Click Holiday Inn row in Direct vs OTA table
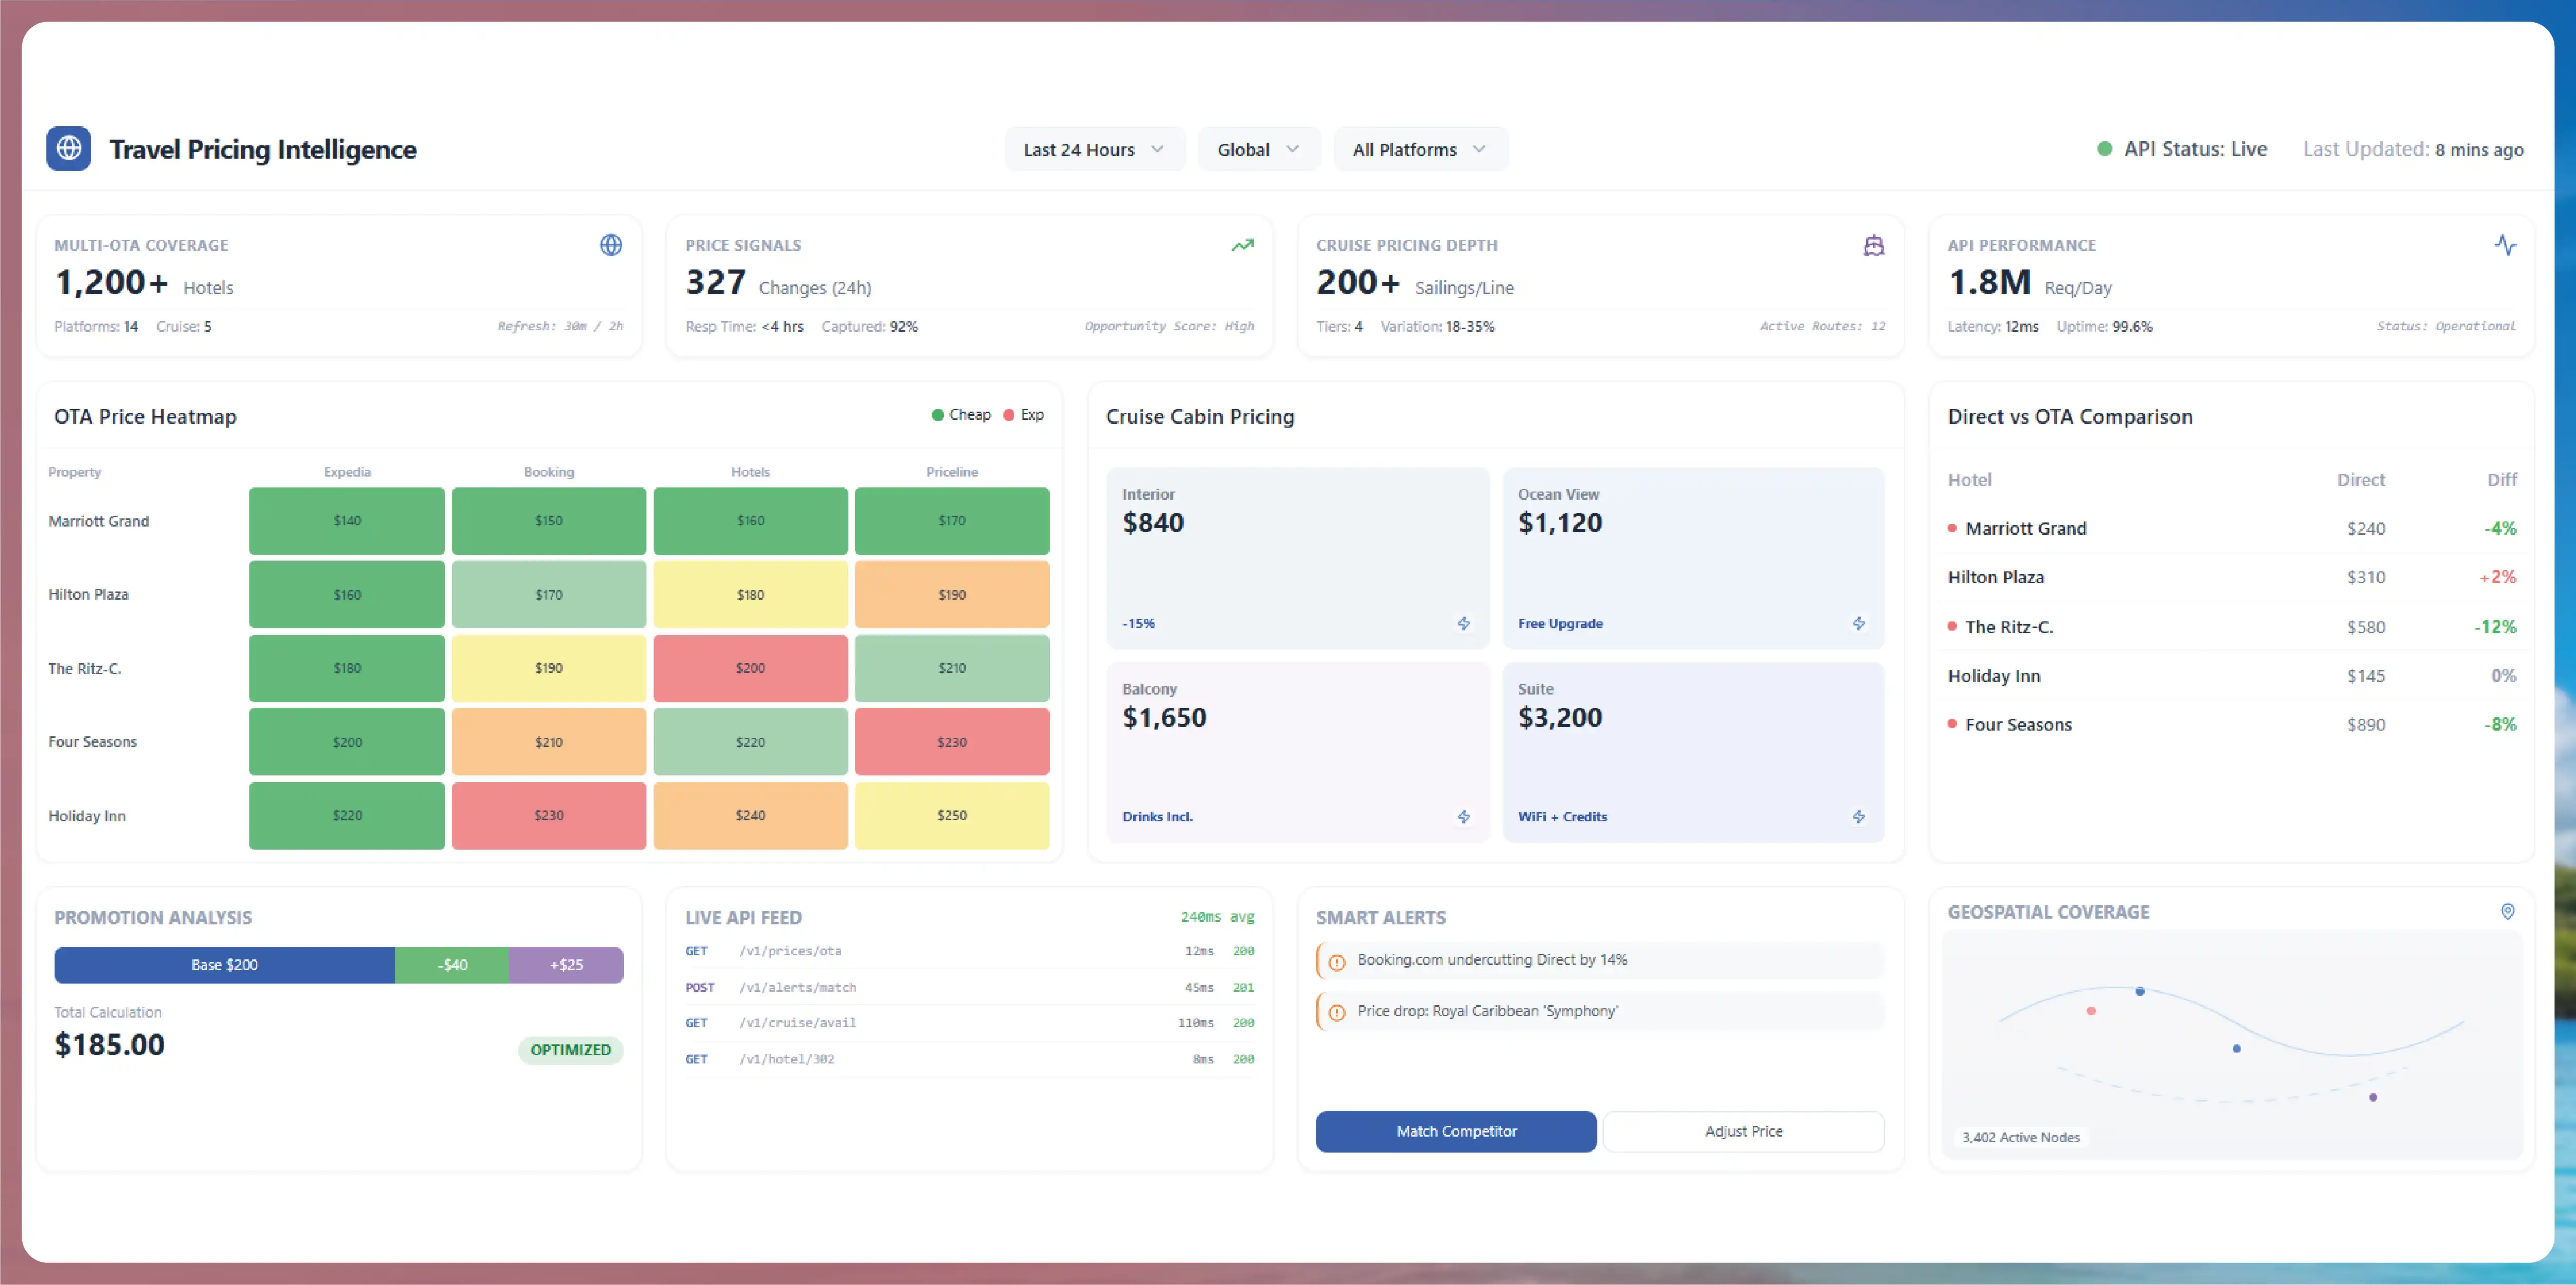2576x1285 pixels. click(x=2232, y=676)
